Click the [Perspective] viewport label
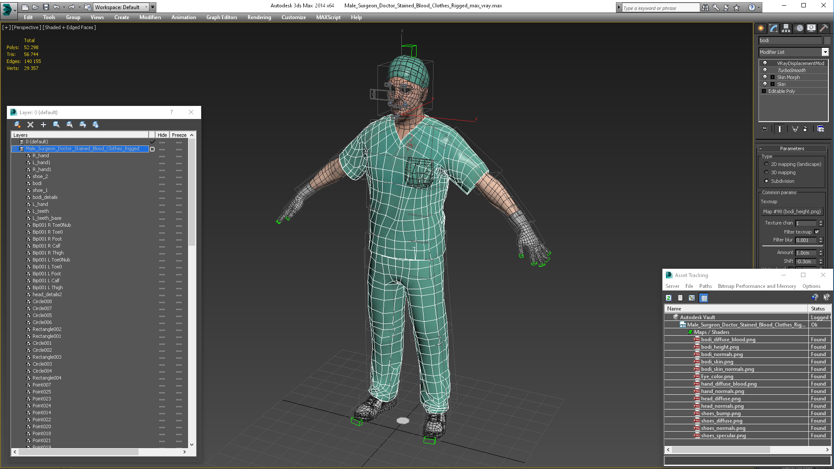The width and height of the screenshot is (834, 469). click(x=26, y=27)
